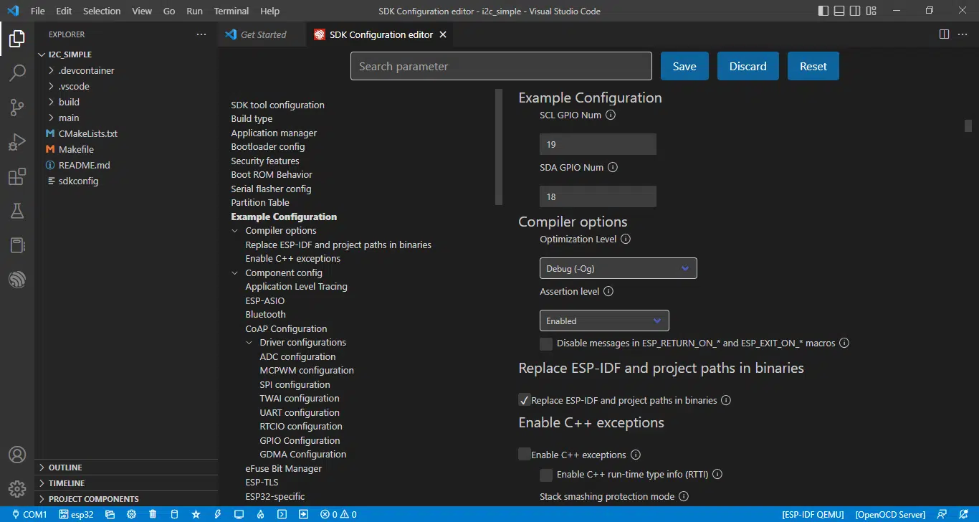Click the Save button
This screenshot has width=979, height=522.
coord(684,66)
